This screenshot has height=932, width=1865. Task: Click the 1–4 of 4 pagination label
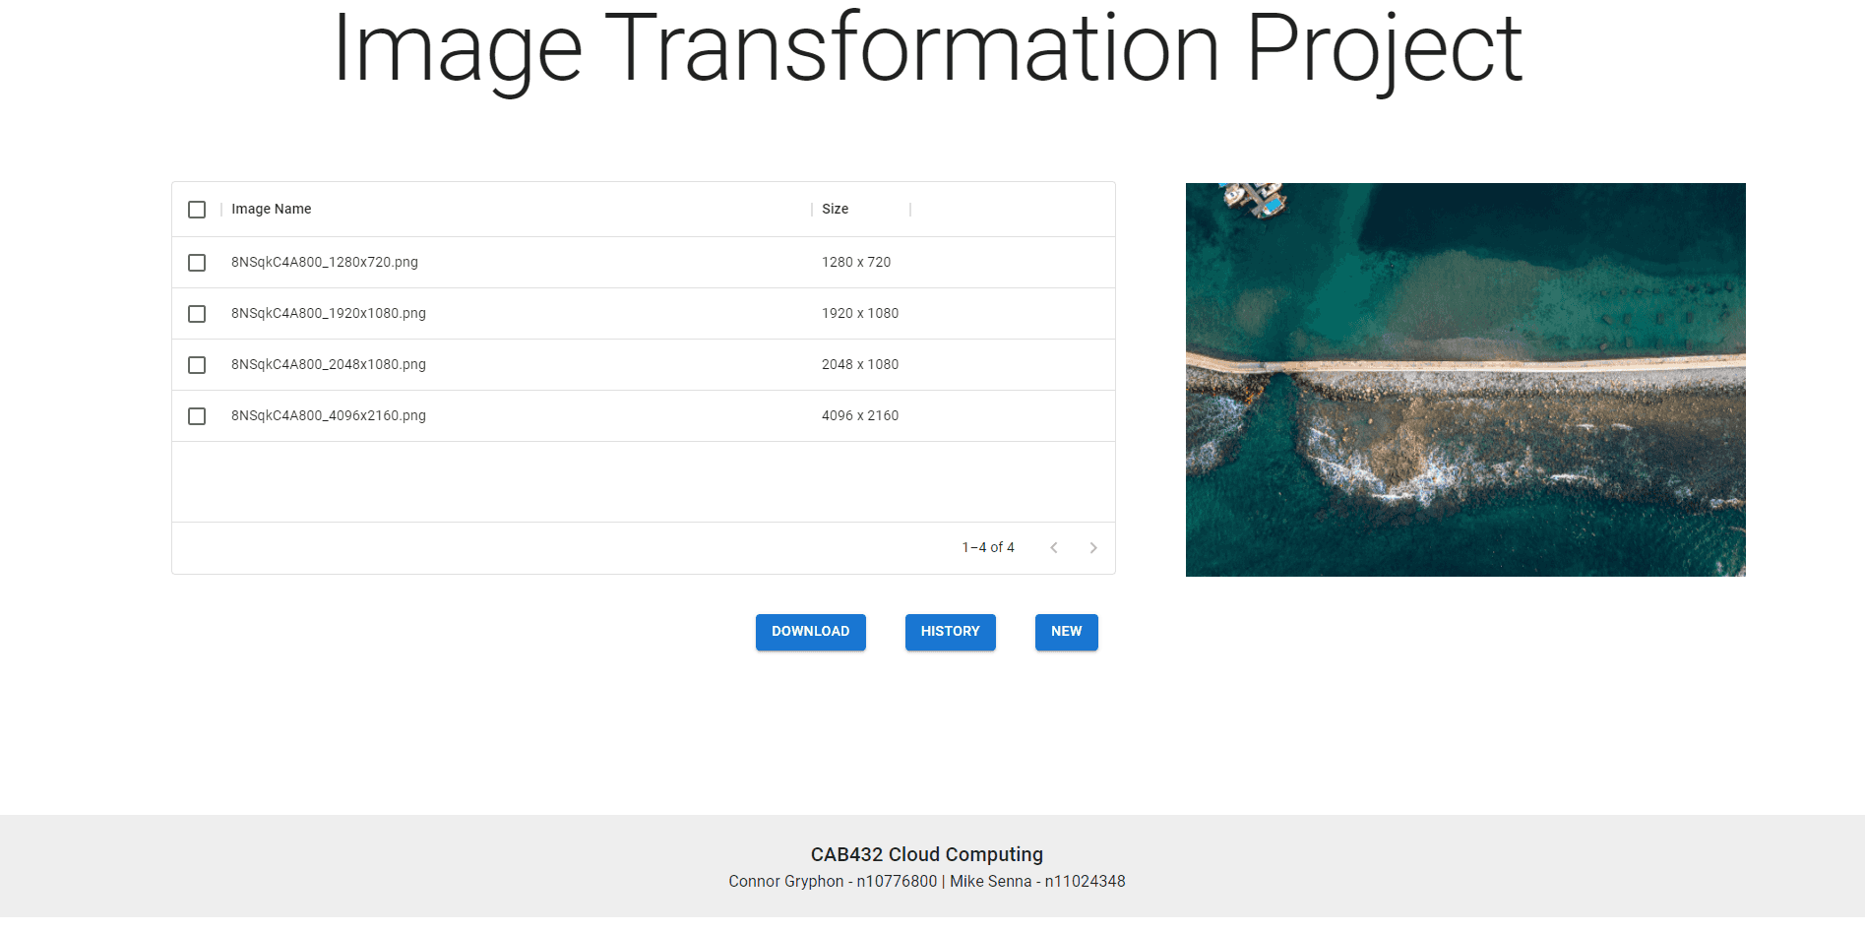[x=987, y=547]
